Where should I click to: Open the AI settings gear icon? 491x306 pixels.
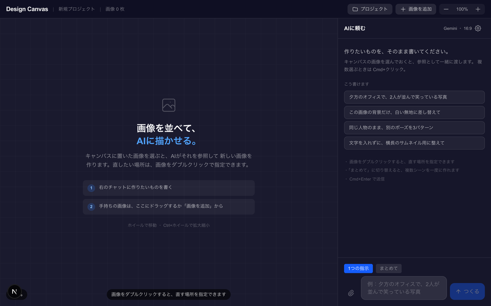(x=478, y=29)
